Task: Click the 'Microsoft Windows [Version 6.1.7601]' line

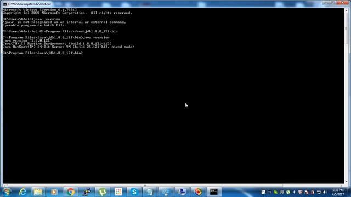Action: click(40, 10)
